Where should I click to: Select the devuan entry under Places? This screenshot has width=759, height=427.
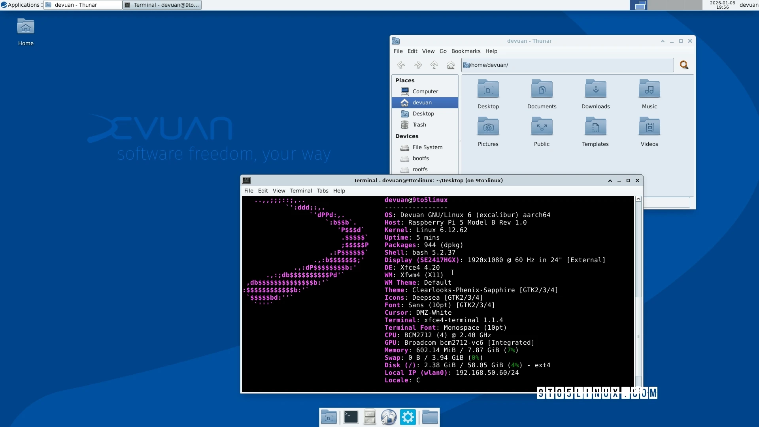422,102
